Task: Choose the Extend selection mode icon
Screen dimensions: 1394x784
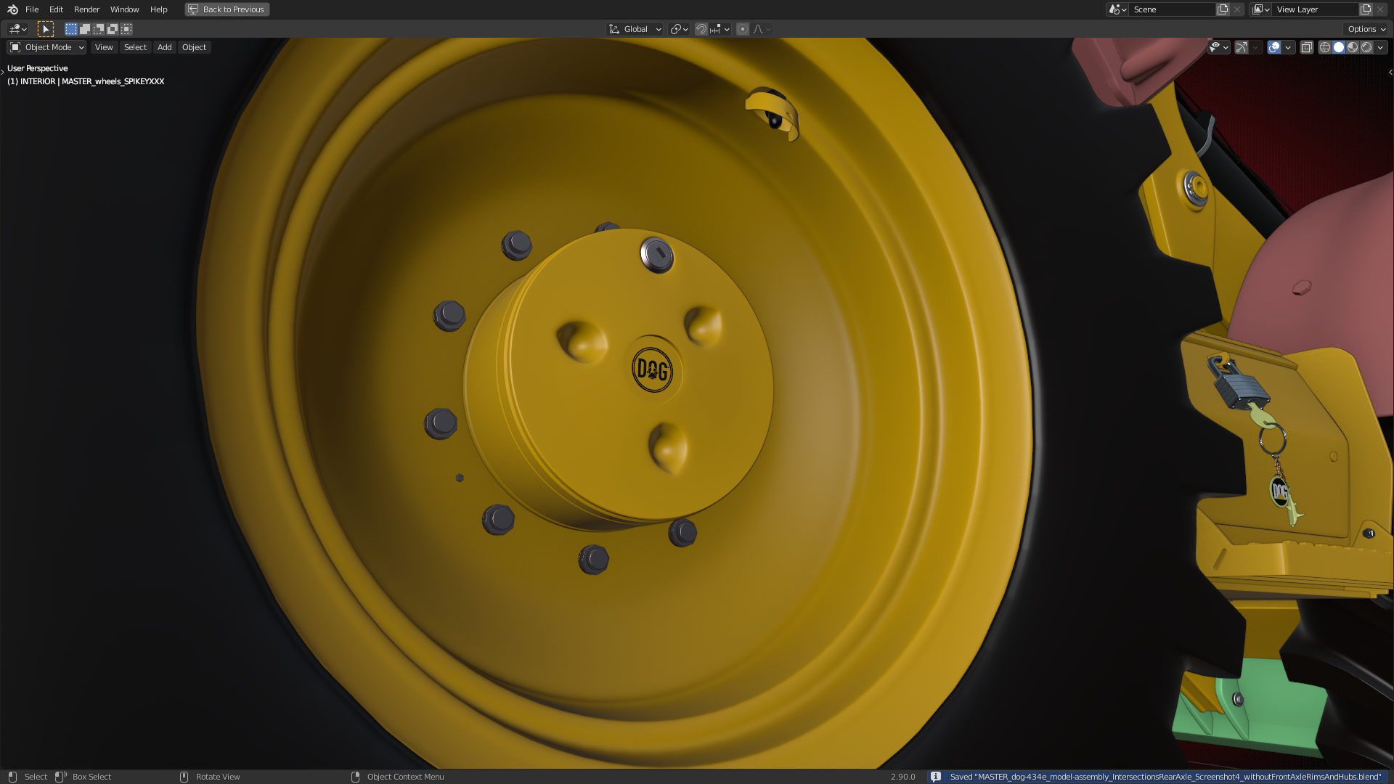Action: point(85,29)
